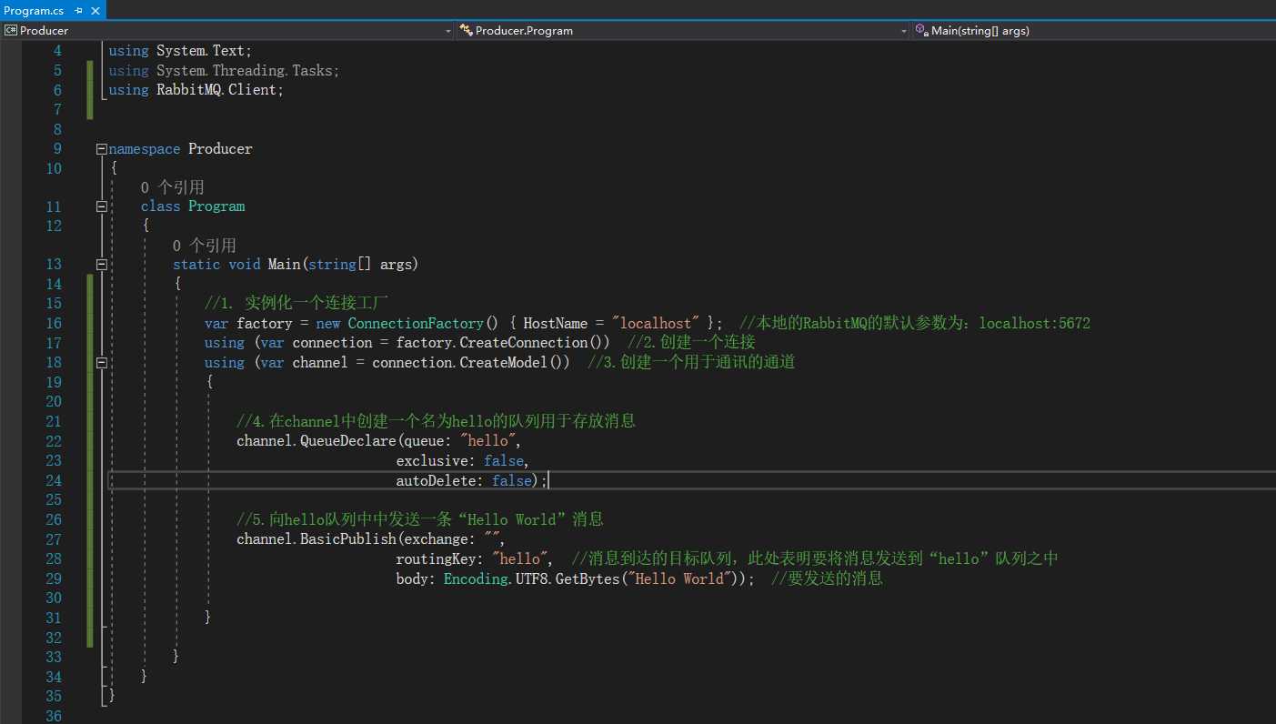Collapse the class Program block
The height and width of the screenshot is (724, 1276).
pyautogui.click(x=101, y=206)
